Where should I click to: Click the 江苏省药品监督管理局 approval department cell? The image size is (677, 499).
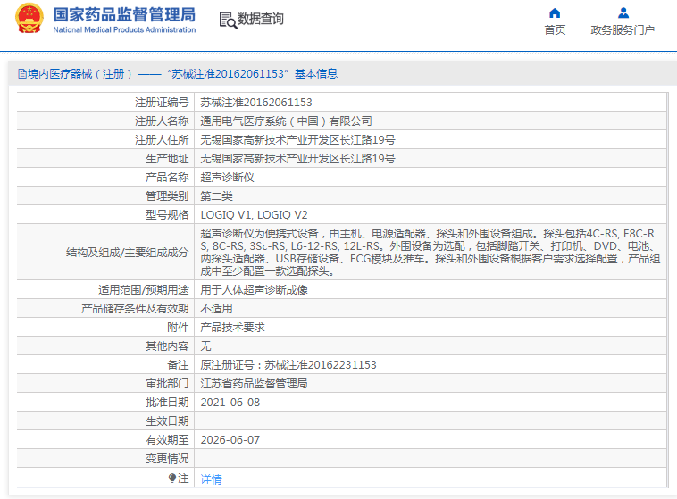[254, 383]
